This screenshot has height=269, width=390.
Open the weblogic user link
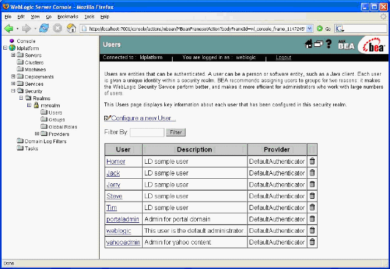point(119,231)
